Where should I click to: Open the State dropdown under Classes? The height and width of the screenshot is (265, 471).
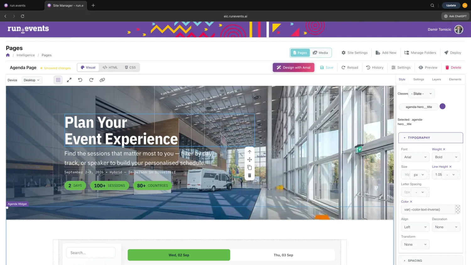tap(422, 94)
